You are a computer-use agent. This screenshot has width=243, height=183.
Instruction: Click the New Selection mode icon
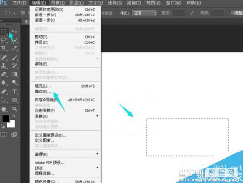point(23,13)
